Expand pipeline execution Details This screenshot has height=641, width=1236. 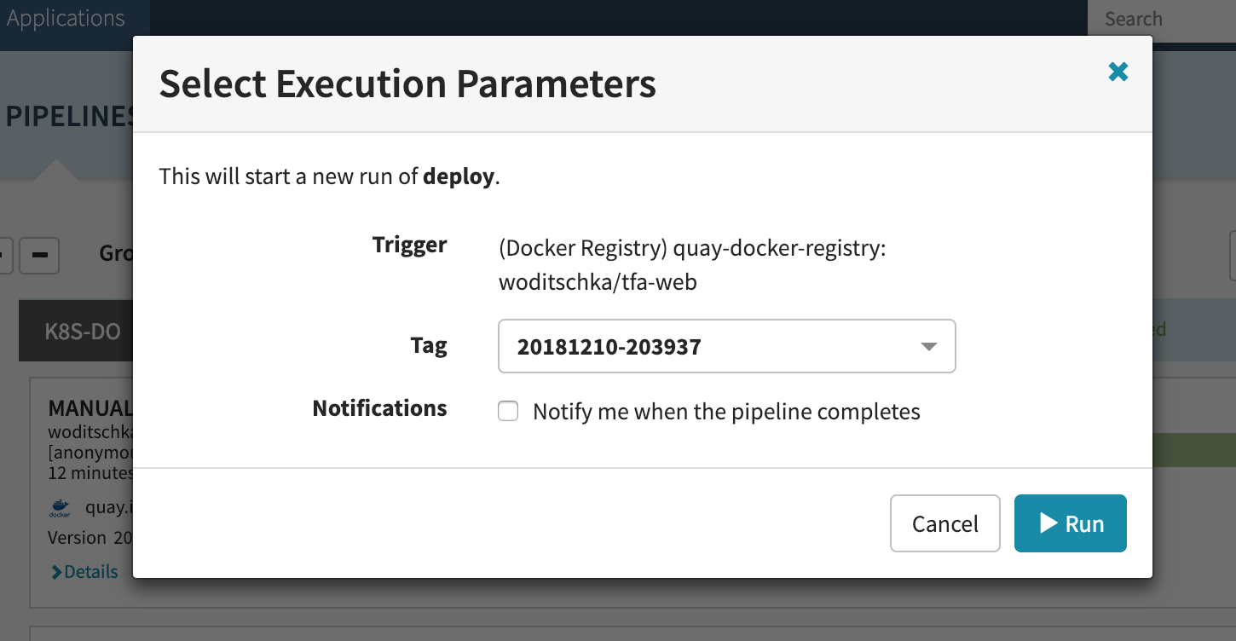click(90, 572)
